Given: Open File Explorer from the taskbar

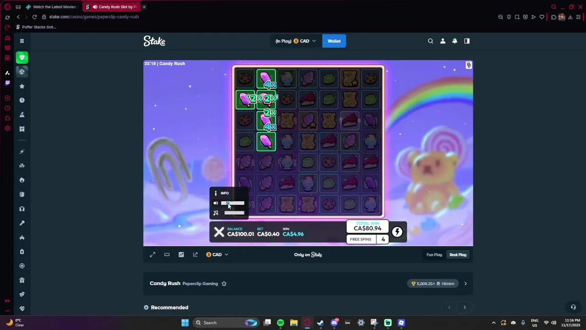Looking at the screenshot, I should click(294, 323).
